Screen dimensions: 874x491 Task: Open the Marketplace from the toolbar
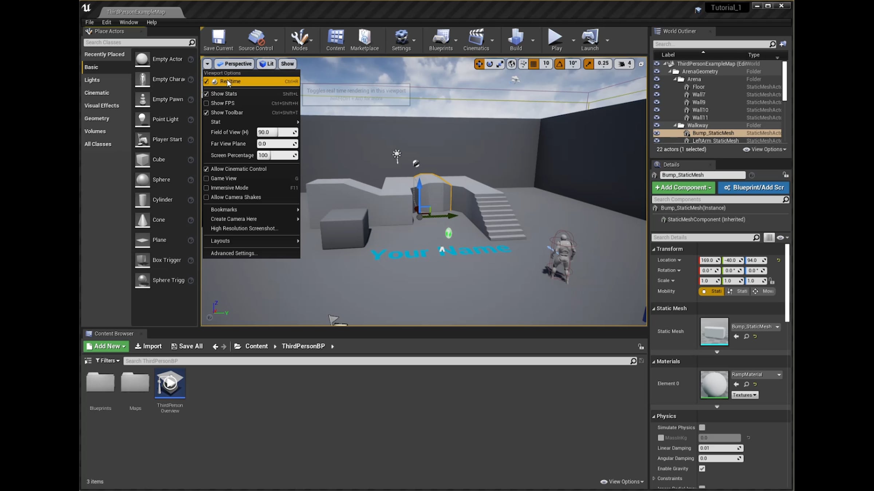[x=364, y=37]
